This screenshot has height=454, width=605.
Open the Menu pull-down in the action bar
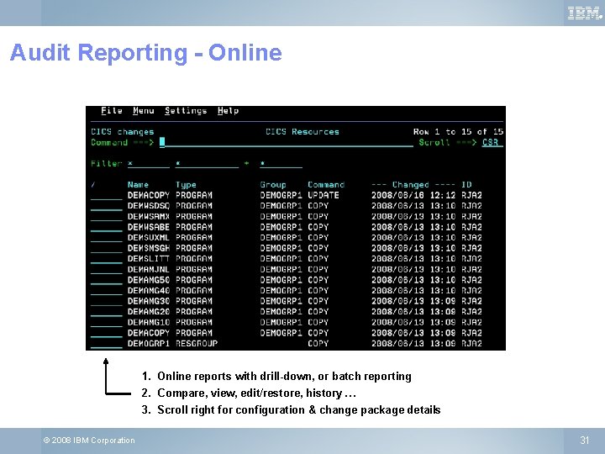coord(144,111)
